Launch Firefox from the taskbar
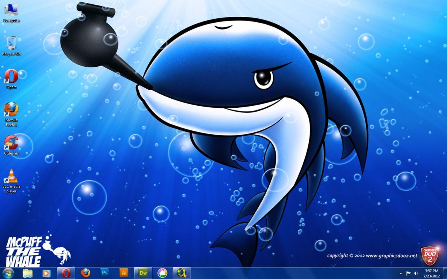This screenshot has width=447, height=279. (85, 273)
